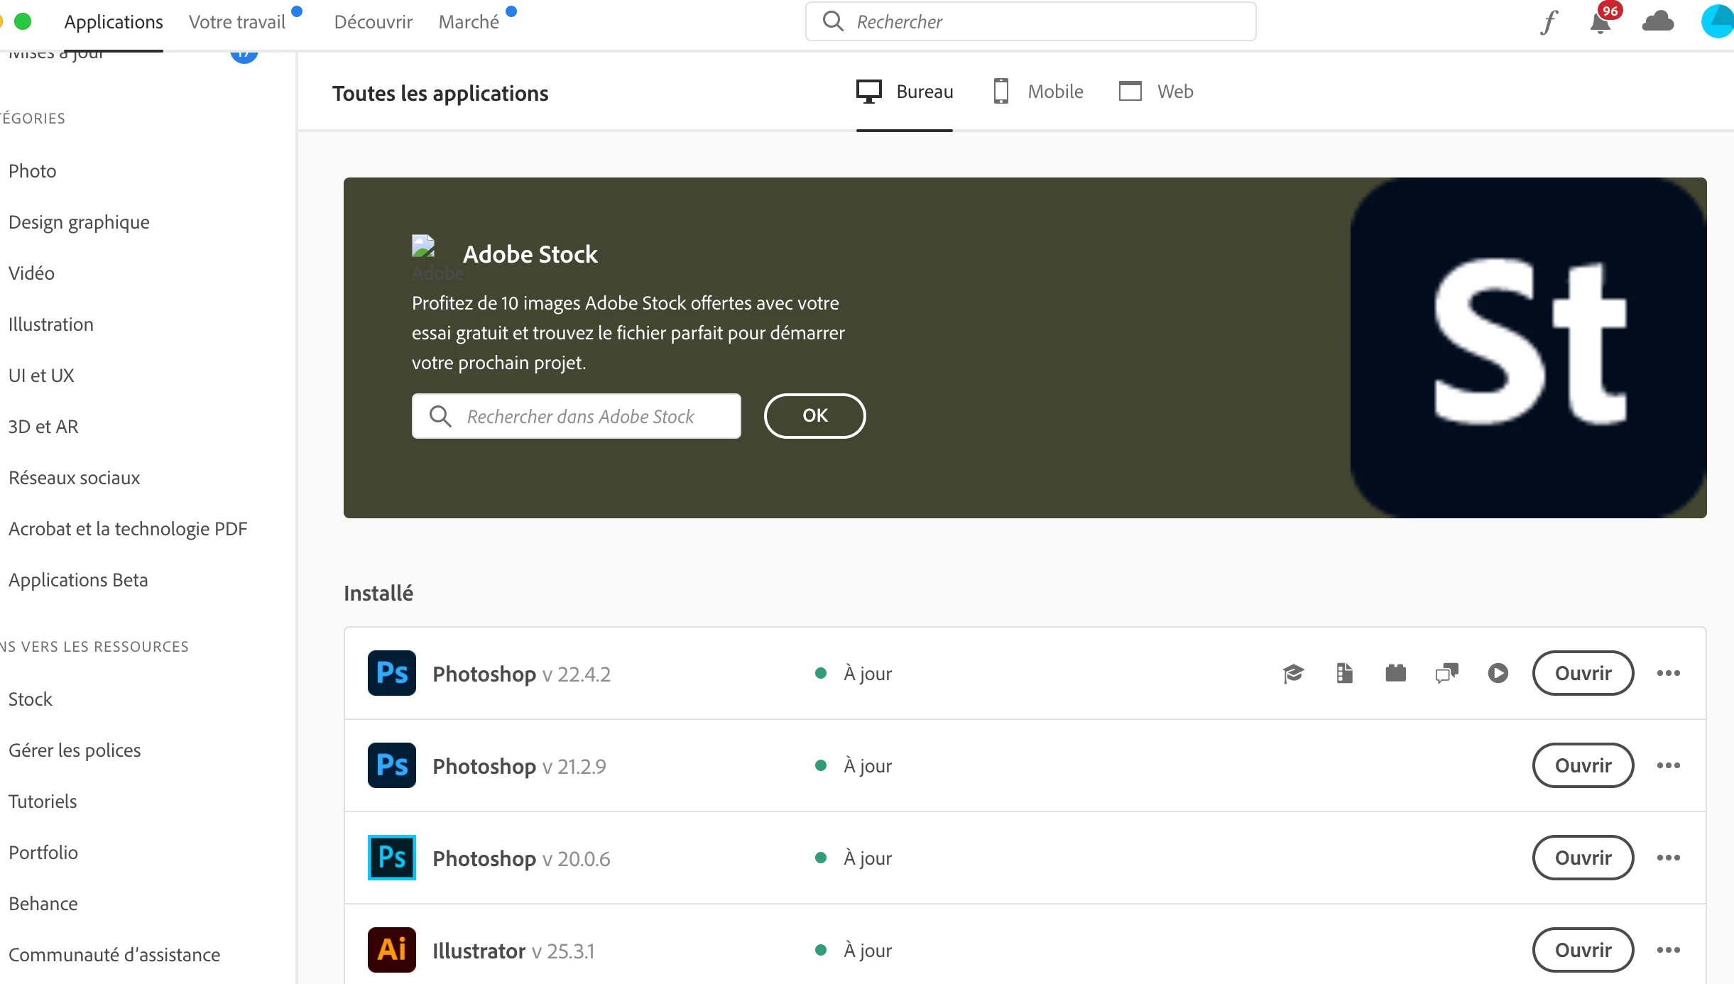This screenshot has width=1734, height=984.
Task: Open the Découvrir top menu
Action: (373, 22)
